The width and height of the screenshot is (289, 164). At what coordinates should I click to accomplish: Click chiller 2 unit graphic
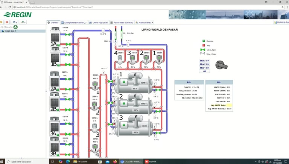(134, 104)
